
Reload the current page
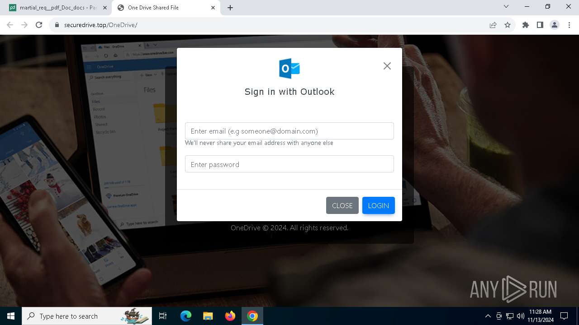[39, 25]
